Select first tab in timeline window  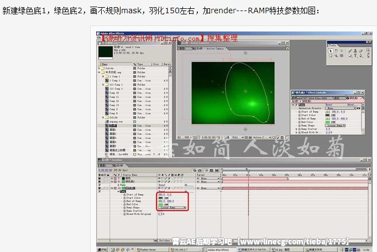point(104,165)
